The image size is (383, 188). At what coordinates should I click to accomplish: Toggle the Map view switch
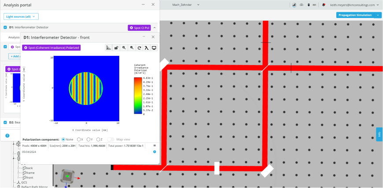point(110,140)
